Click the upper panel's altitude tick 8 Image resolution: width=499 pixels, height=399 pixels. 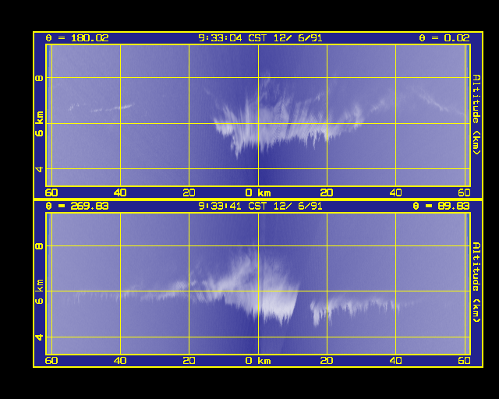tap(39, 78)
